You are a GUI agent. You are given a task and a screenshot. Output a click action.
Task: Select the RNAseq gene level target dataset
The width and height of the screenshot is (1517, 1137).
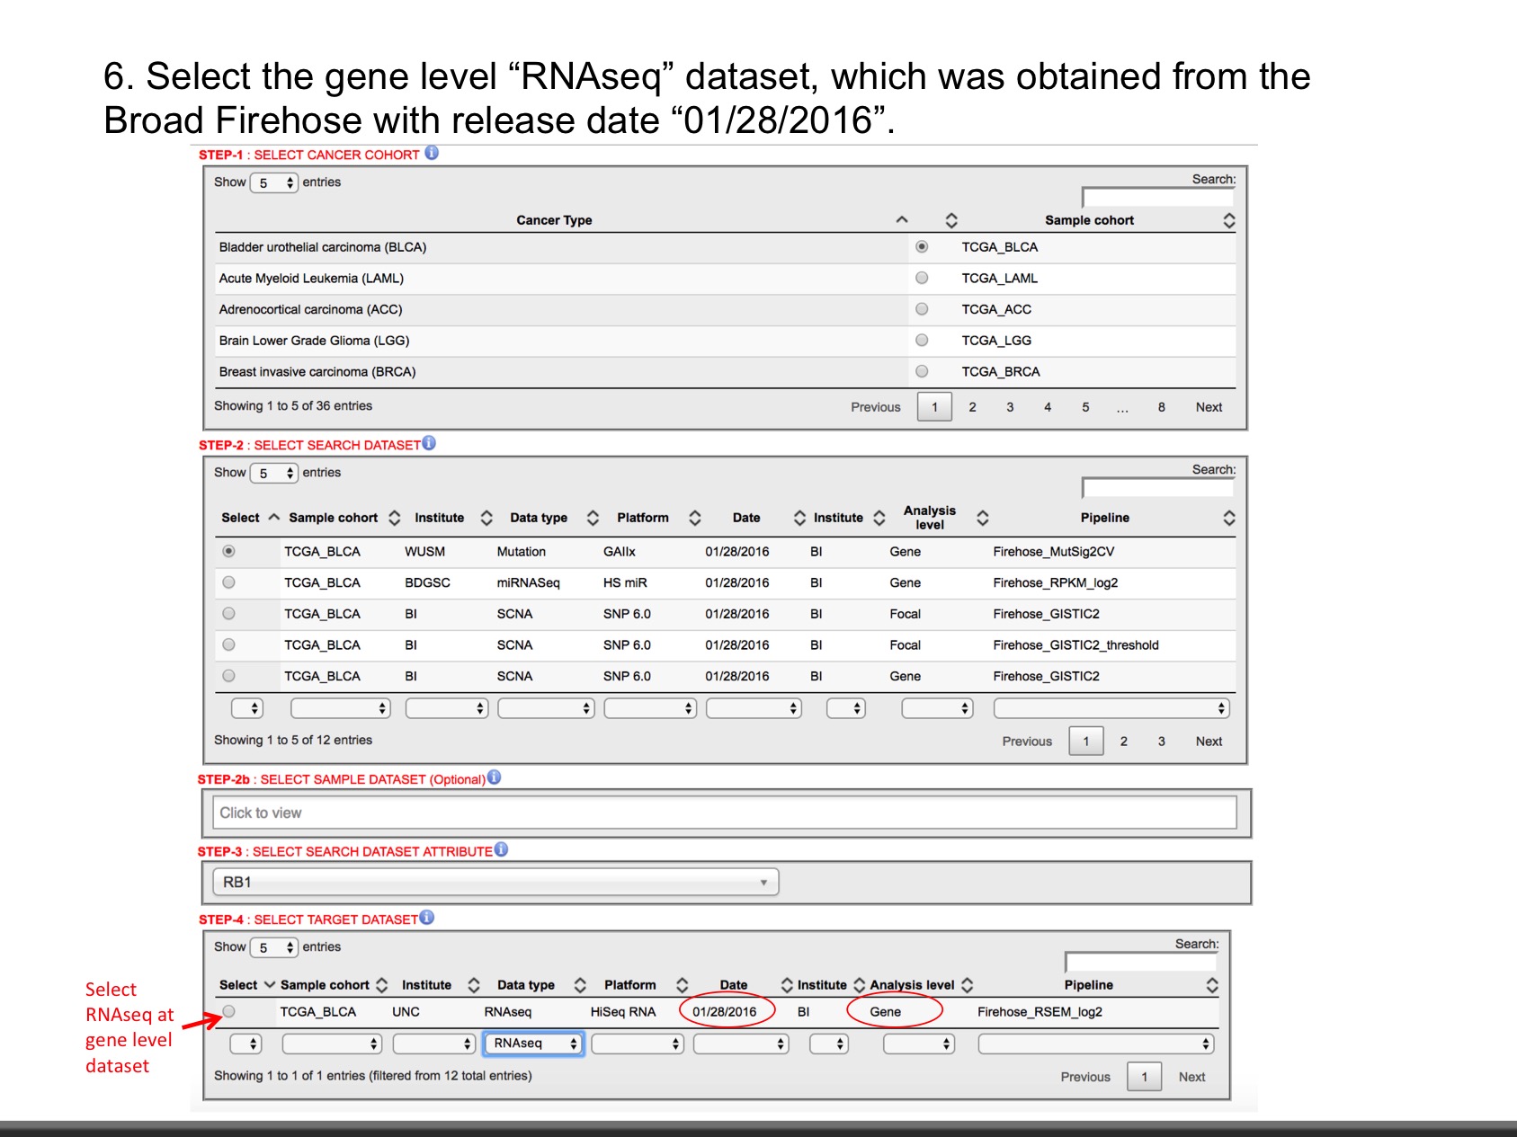click(x=229, y=1012)
